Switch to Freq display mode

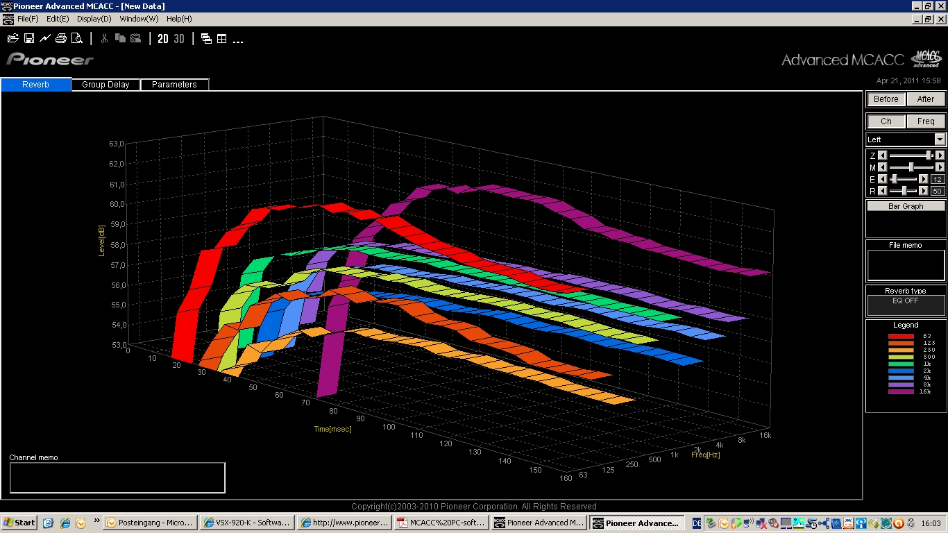[925, 121]
